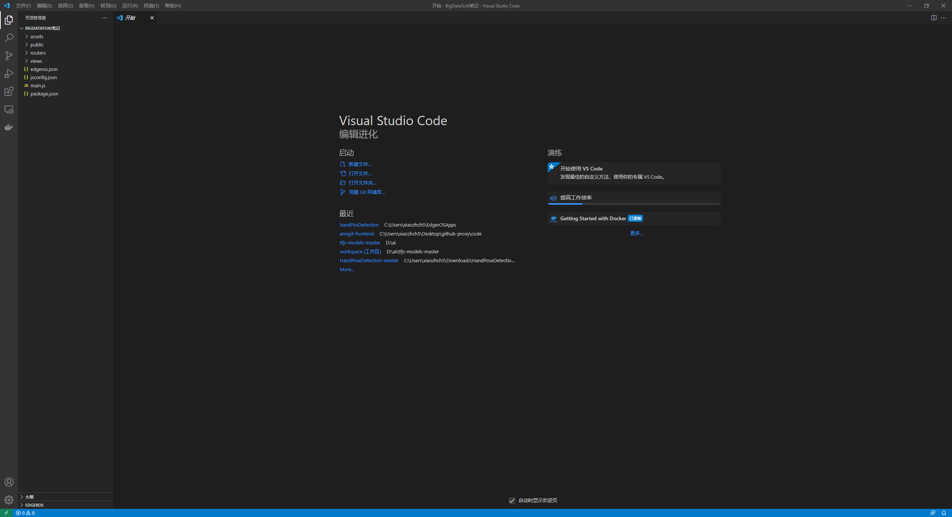Image resolution: width=952 pixels, height=517 pixels.
Task: Open recent project tfjs-models-master
Action: [x=360, y=243]
